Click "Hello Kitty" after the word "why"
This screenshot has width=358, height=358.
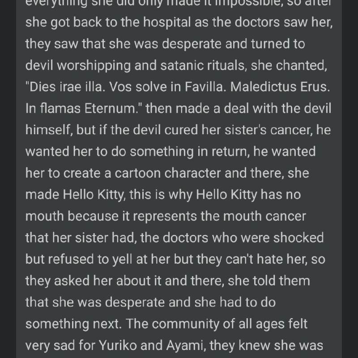(226, 195)
